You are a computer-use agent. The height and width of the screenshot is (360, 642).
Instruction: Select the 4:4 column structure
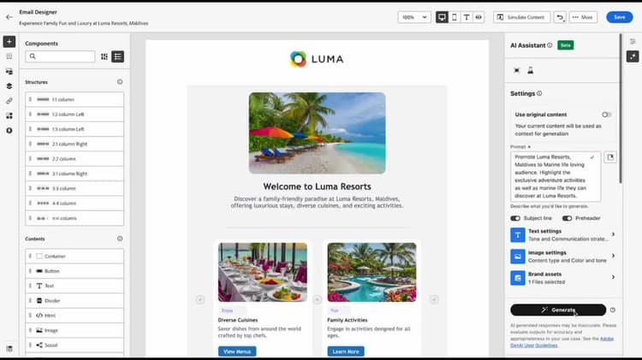coord(74,203)
